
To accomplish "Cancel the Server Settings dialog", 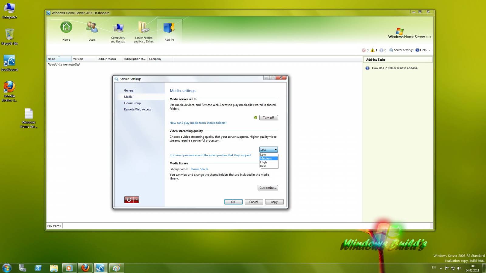I will (254, 202).
